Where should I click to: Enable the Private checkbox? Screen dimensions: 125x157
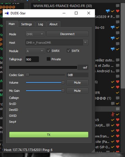coord(49,59)
